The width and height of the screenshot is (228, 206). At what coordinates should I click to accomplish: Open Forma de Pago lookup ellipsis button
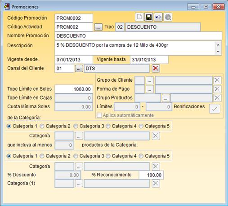(x=149, y=89)
